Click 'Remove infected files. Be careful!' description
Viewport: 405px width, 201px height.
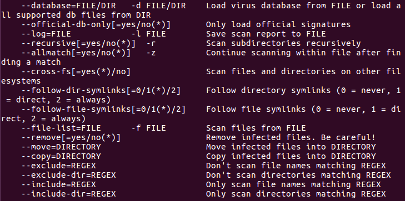(291, 137)
